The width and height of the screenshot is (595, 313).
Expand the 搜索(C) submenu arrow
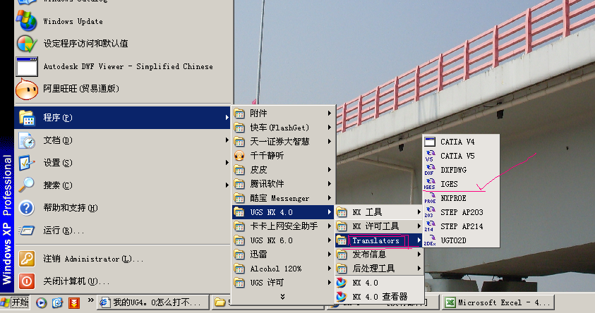click(227, 185)
